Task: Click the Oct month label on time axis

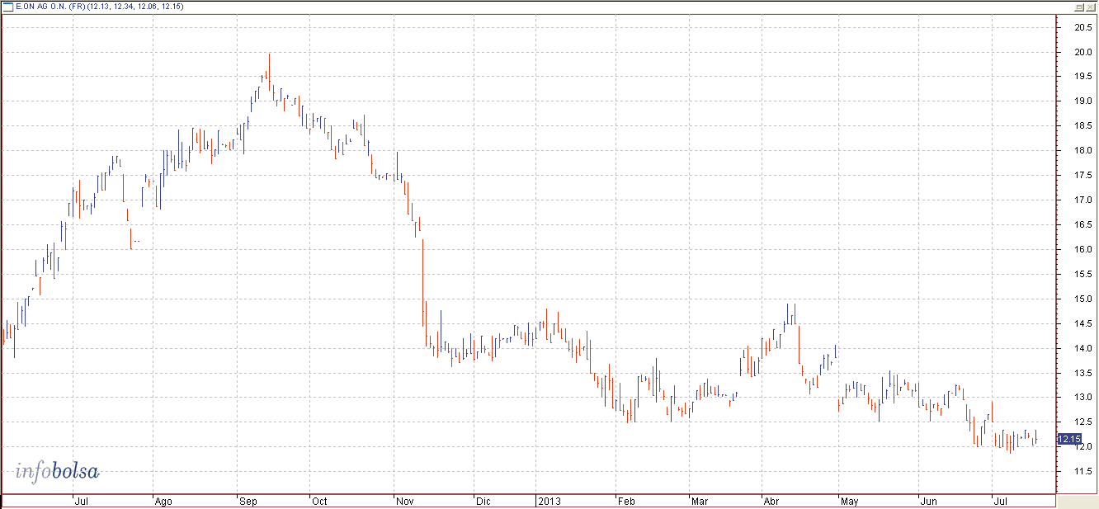Action: (320, 501)
